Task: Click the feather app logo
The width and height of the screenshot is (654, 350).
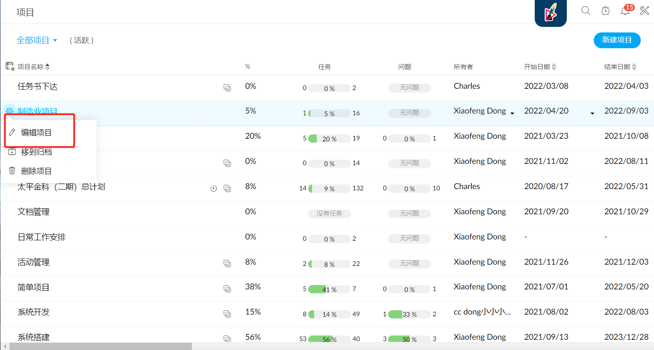Action: click(551, 13)
